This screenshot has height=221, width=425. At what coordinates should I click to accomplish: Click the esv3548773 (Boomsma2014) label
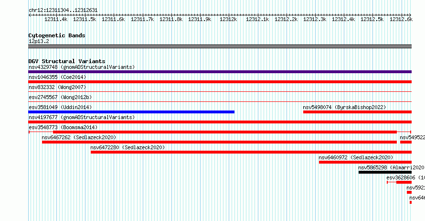pos(63,127)
